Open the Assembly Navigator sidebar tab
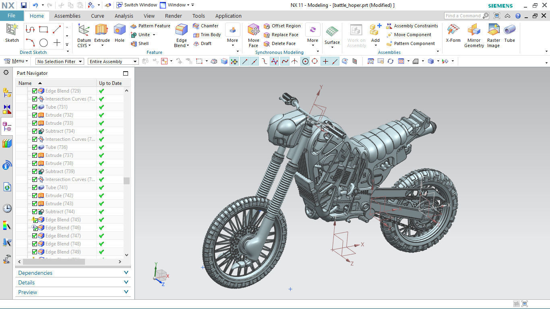 point(7,93)
